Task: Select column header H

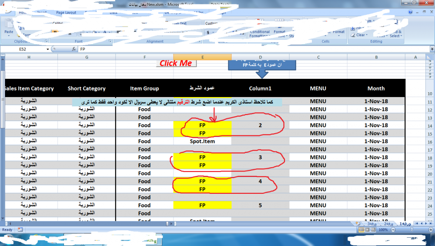Action: pyautogui.click(x=29, y=57)
